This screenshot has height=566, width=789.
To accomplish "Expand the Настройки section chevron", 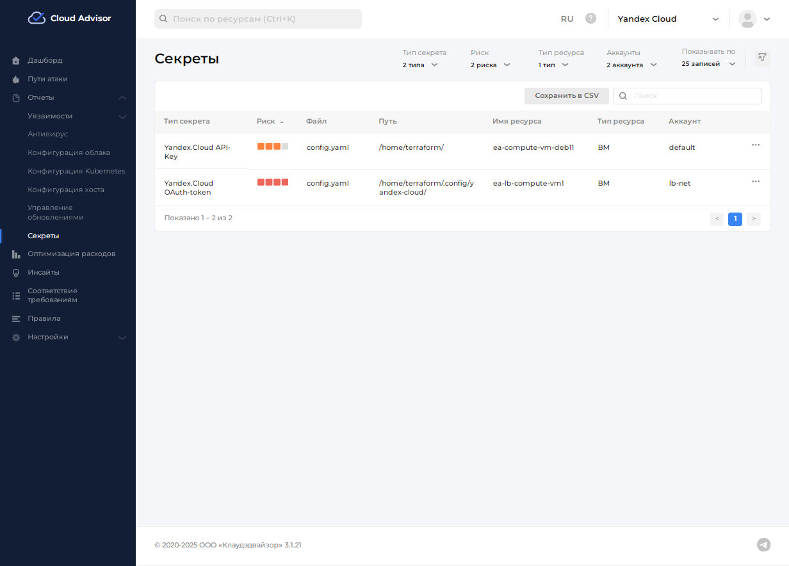I will point(122,337).
